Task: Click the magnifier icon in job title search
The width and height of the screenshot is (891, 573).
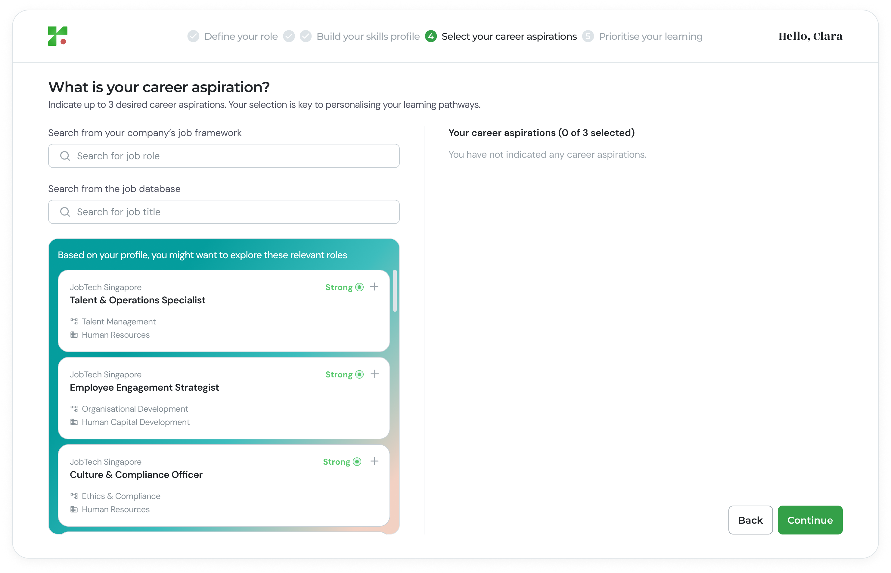Action: (65, 212)
